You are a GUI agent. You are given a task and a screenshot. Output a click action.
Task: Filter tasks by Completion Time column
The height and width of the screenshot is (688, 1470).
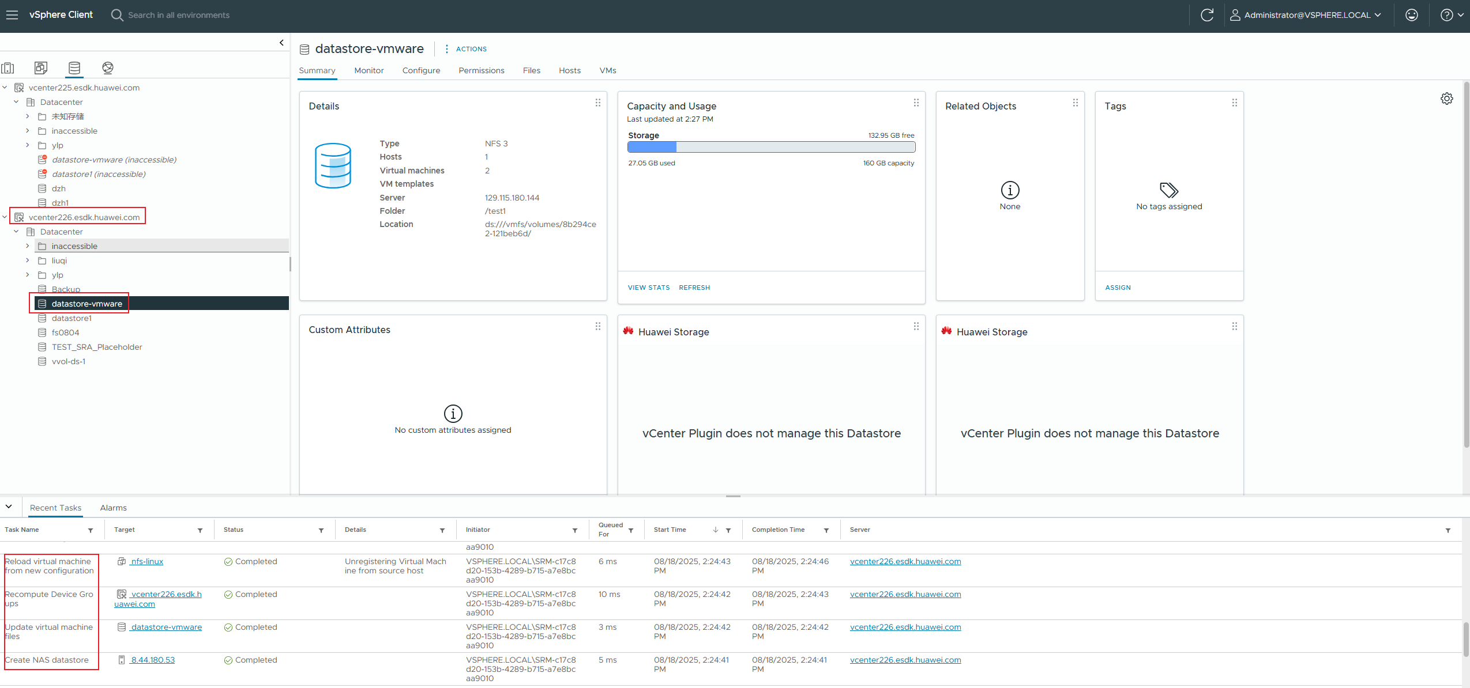click(x=826, y=530)
